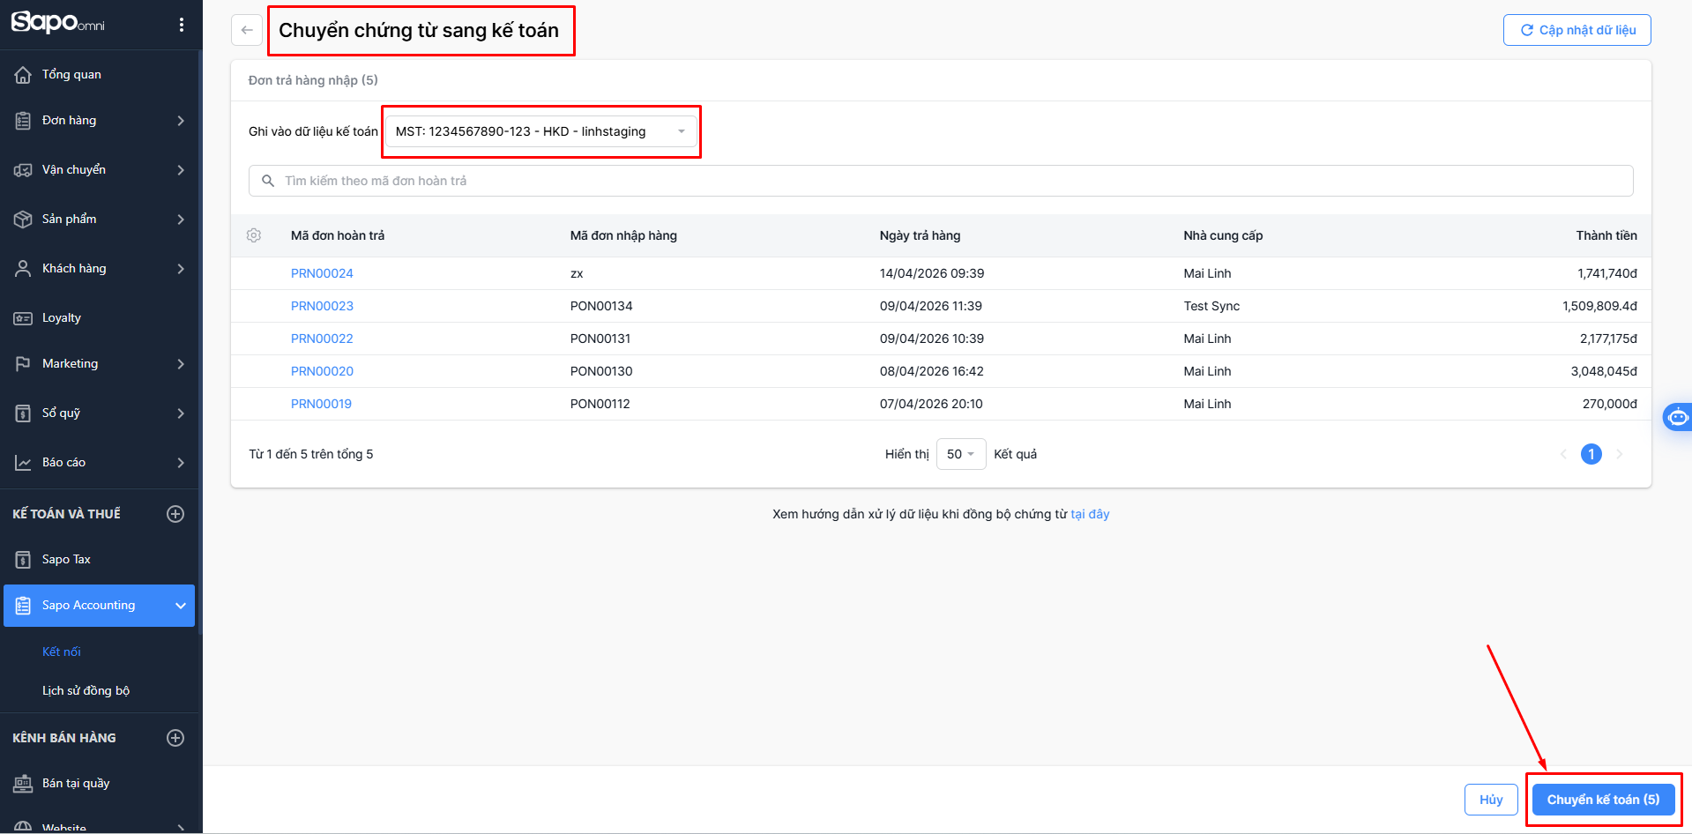Click the Chuyển kế toán (5) button
This screenshot has height=834, width=1692.
tap(1602, 800)
